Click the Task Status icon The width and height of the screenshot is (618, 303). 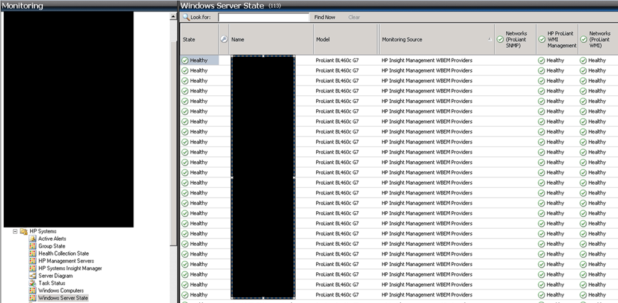coord(33,283)
